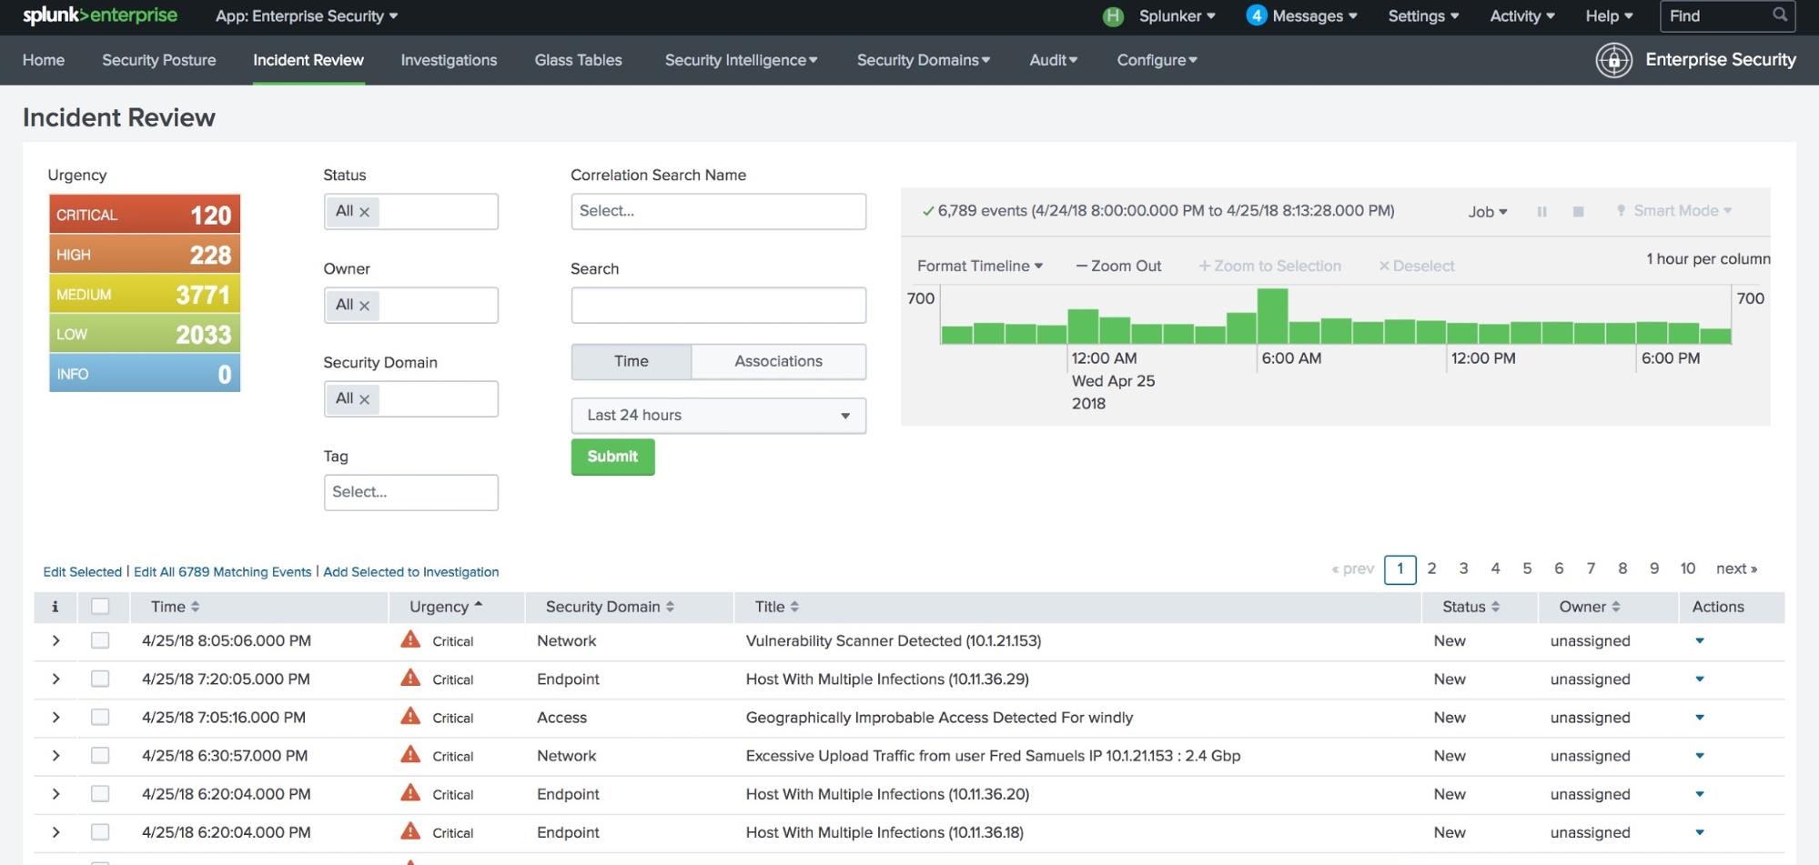Remove the All filter in Status
The image size is (1819, 865).
[364, 212]
